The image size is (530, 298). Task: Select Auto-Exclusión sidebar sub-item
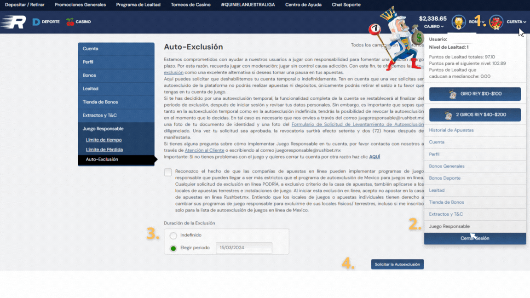tap(116, 160)
